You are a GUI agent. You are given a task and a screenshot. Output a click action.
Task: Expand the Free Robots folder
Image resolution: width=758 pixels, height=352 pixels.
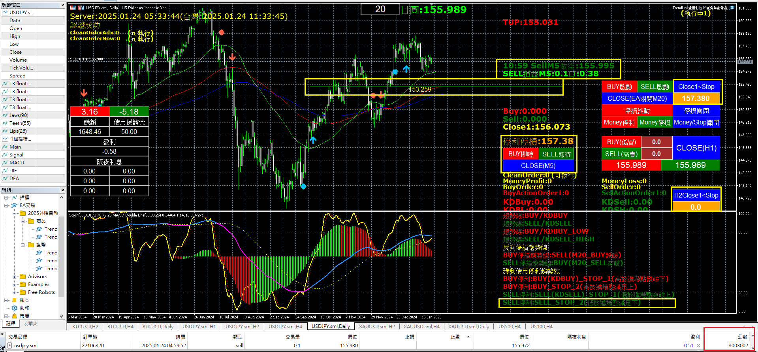15,292
